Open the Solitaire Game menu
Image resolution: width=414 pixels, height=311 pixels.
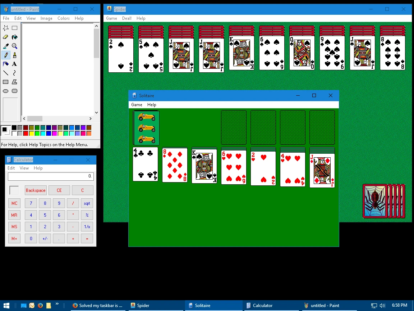tap(137, 105)
